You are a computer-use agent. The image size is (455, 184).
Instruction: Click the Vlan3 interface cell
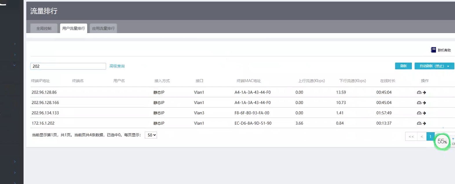(199, 113)
